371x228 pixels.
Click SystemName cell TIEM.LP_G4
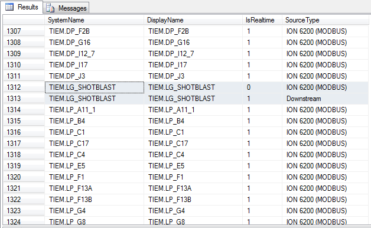(94, 211)
